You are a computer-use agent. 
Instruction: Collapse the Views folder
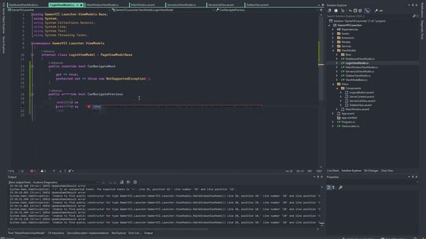pos(333,84)
